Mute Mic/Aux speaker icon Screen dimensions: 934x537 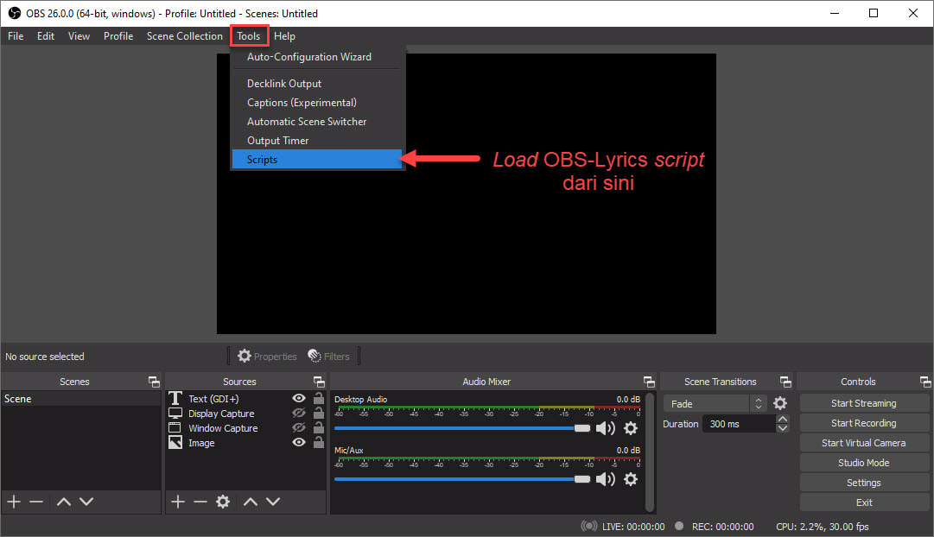(x=605, y=479)
